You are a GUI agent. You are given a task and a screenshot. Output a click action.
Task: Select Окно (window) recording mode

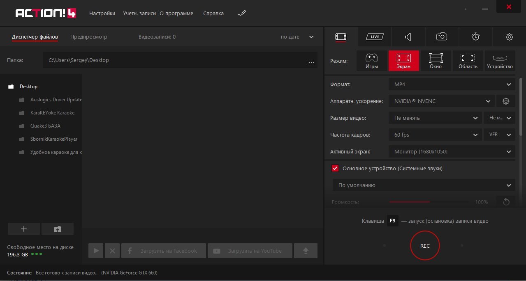pos(436,61)
